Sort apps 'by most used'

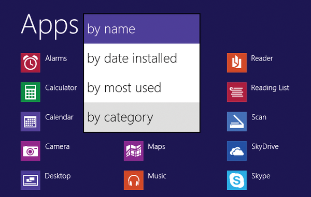(x=142, y=87)
